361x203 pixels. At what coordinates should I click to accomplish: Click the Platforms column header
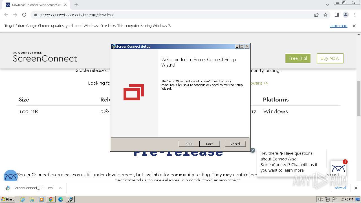point(276,100)
